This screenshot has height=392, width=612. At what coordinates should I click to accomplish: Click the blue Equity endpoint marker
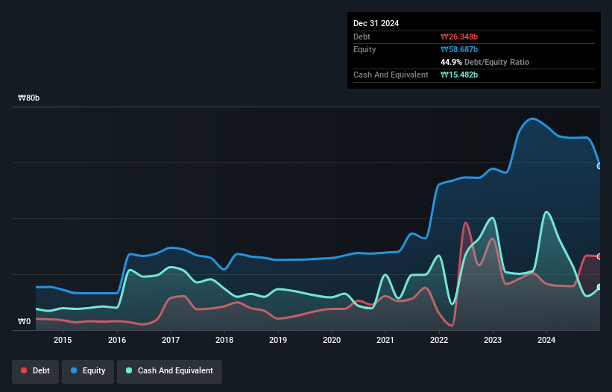point(599,166)
